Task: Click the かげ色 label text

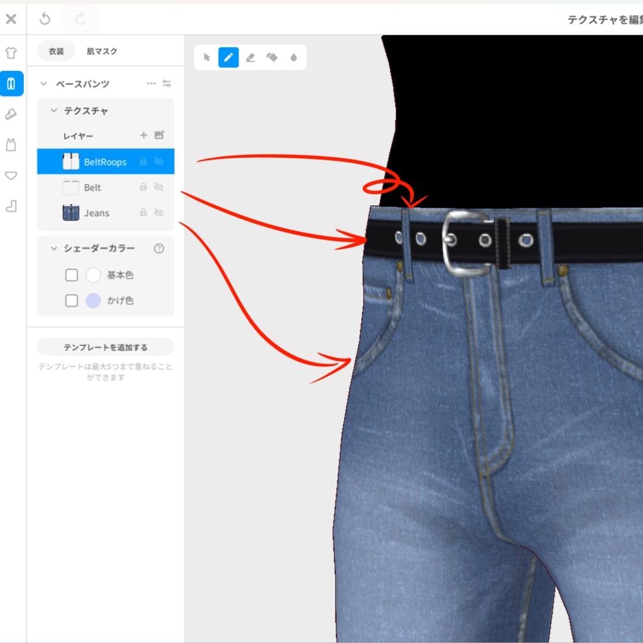Action: click(x=120, y=301)
